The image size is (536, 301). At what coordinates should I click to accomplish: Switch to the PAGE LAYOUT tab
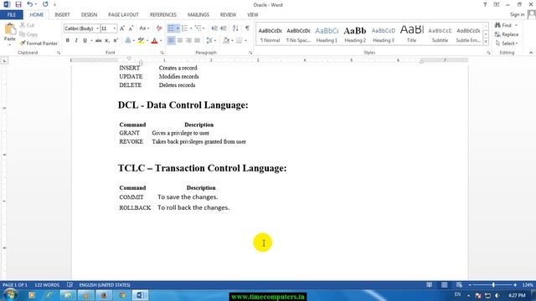pos(123,15)
